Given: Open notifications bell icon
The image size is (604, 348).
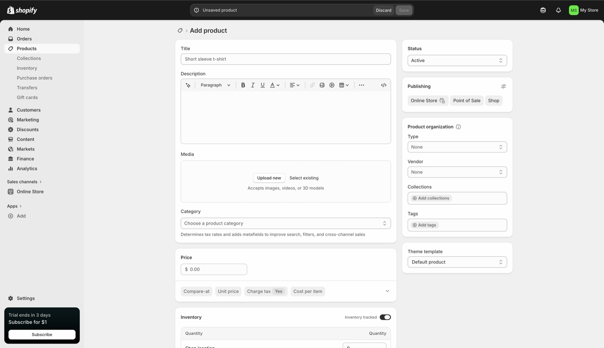Looking at the screenshot, I should click(558, 10).
